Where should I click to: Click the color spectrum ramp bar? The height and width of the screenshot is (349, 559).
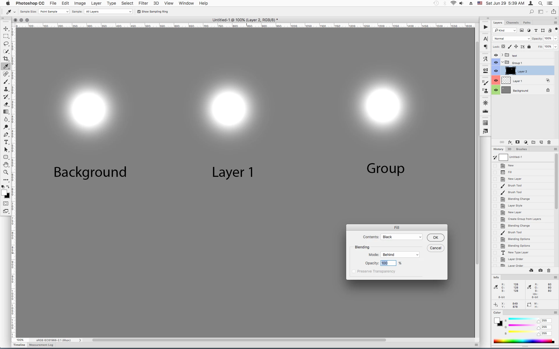coord(523,341)
